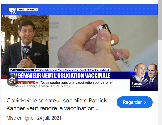Click the Nous souhaitons une vaccination obligatoire quote
The image size is (162, 125).
[76, 82]
